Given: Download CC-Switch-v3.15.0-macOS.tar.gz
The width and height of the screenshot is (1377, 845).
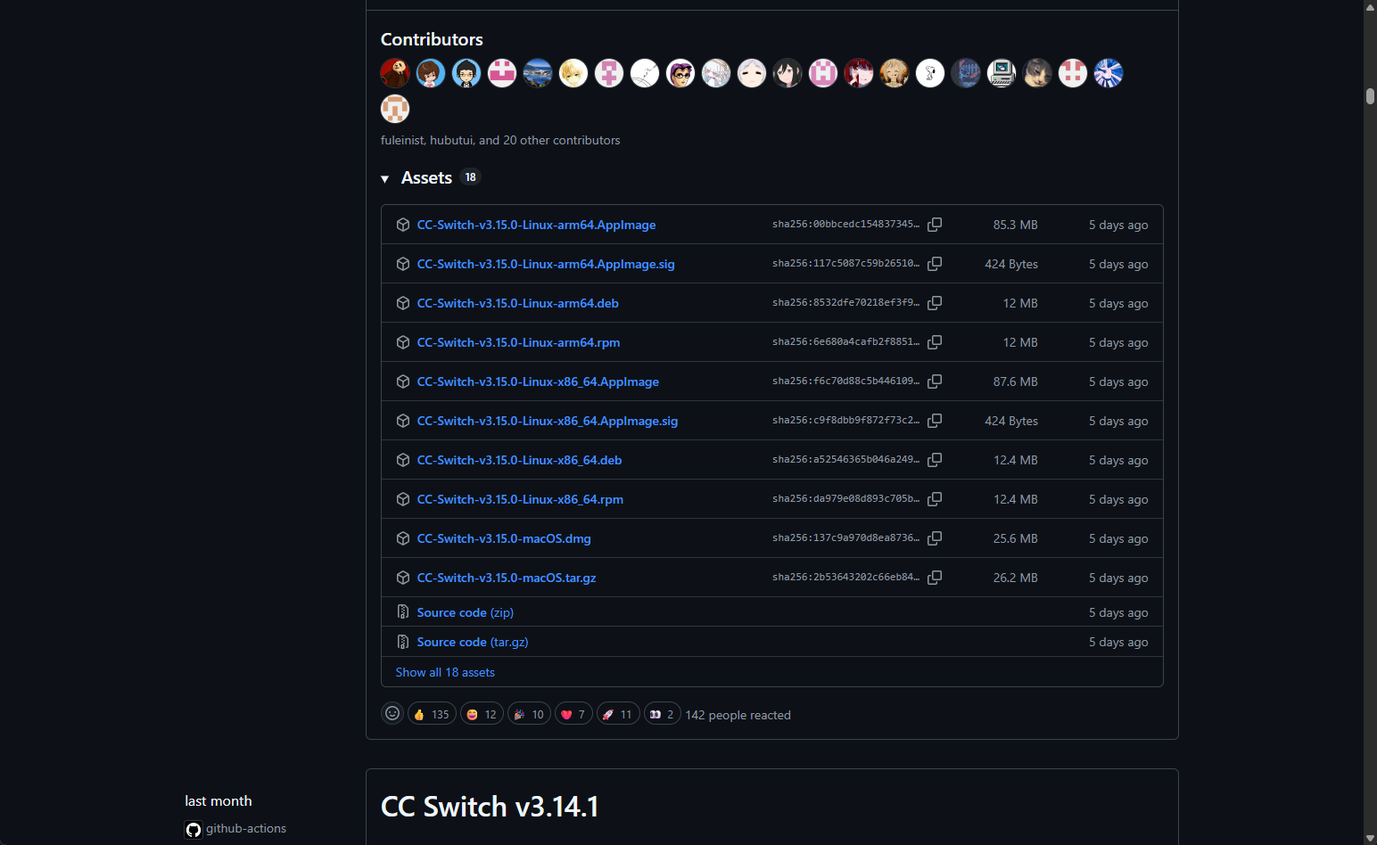Looking at the screenshot, I should pyautogui.click(x=507, y=578).
